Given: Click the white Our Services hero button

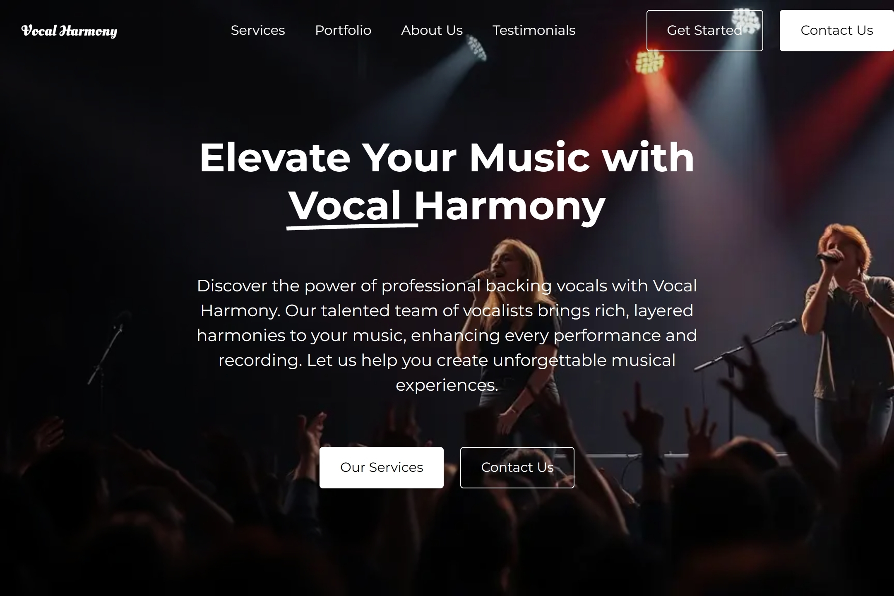Looking at the screenshot, I should point(381,468).
